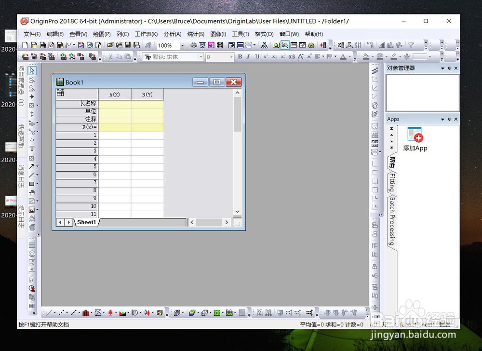Click the Book1 vertical scrollbar thumb
Viewport: 482px width, 351px height.
[237, 114]
